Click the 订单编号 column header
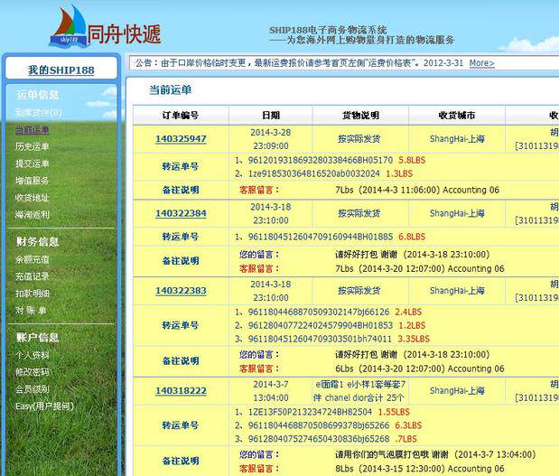Image resolution: width=559 pixels, height=476 pixels. [x=181, y=116]
